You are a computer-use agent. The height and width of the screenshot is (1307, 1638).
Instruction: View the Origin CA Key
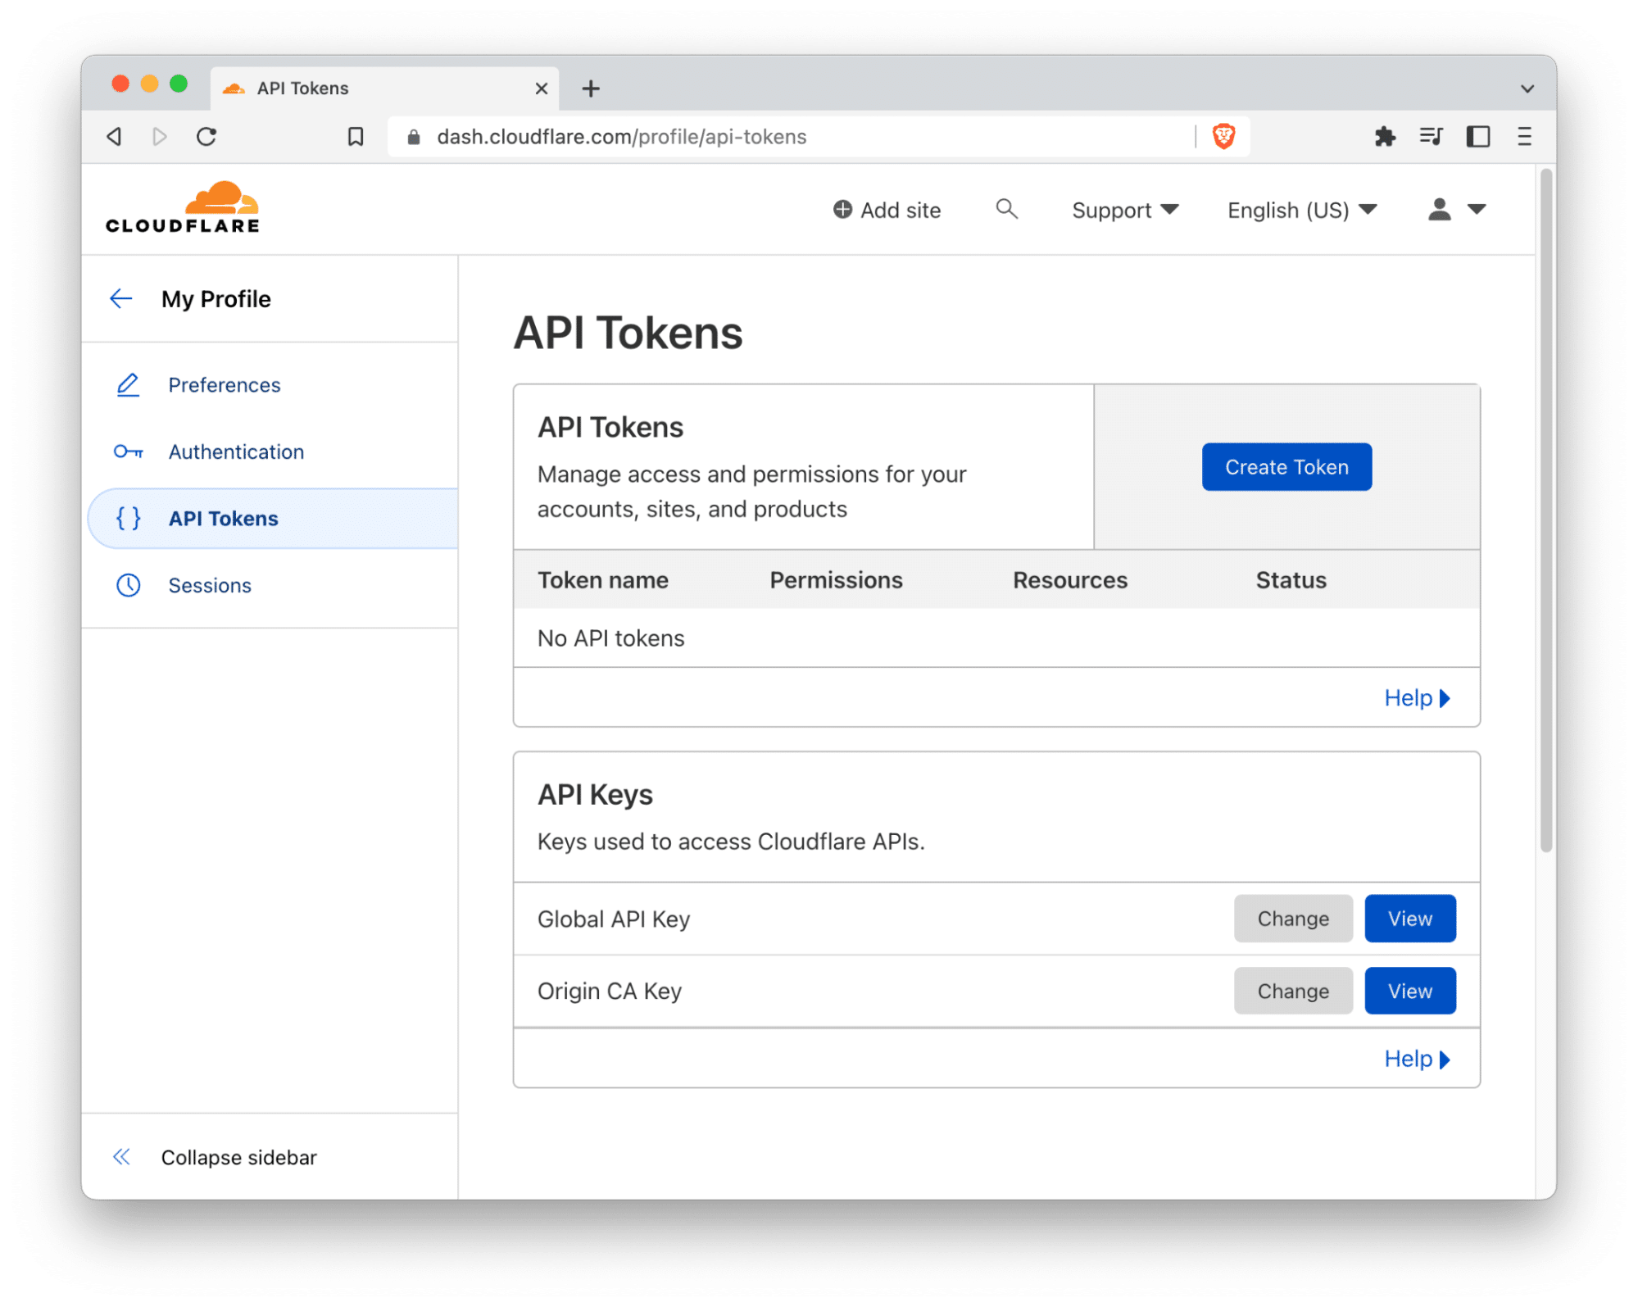click(1409, 991)
